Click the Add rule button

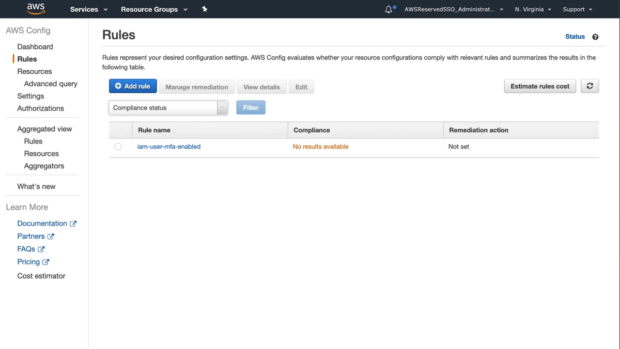(133, 86)
